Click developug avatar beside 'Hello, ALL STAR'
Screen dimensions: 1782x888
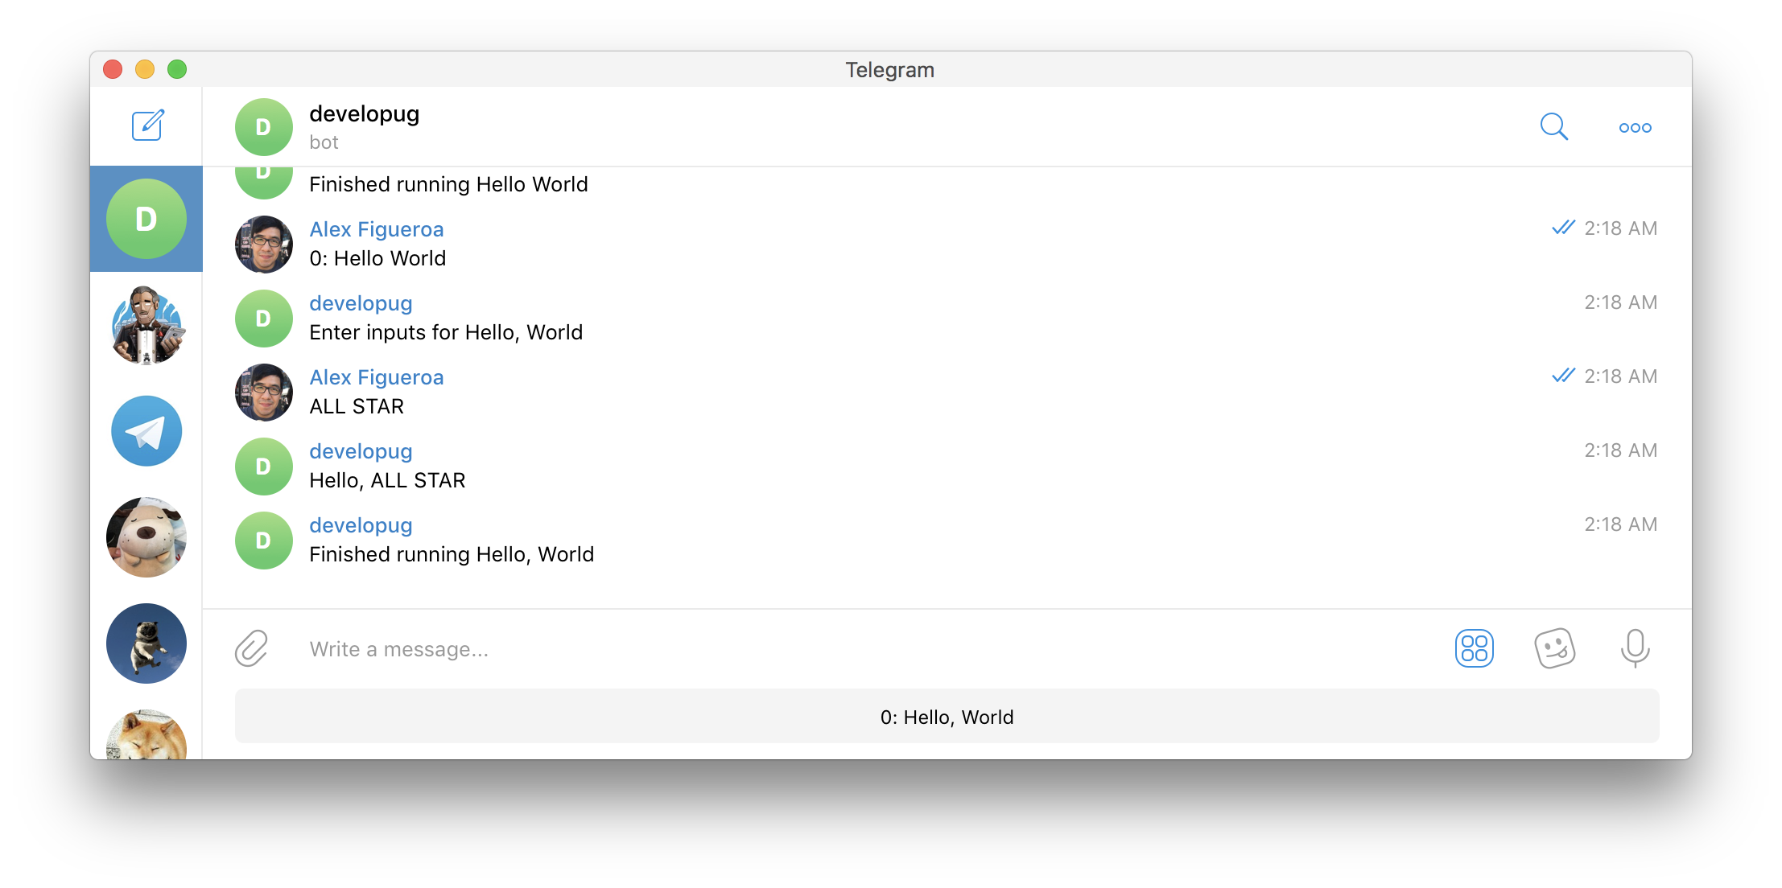tap(263, 467)
